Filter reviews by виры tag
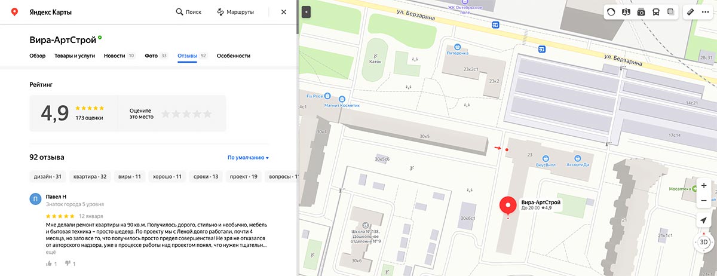 coord(130,176)
